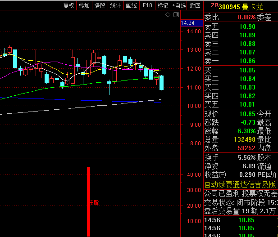278x237 pixels.
Task: Click the last cyan candlestick on chart
Action: [x=161, y=83]
